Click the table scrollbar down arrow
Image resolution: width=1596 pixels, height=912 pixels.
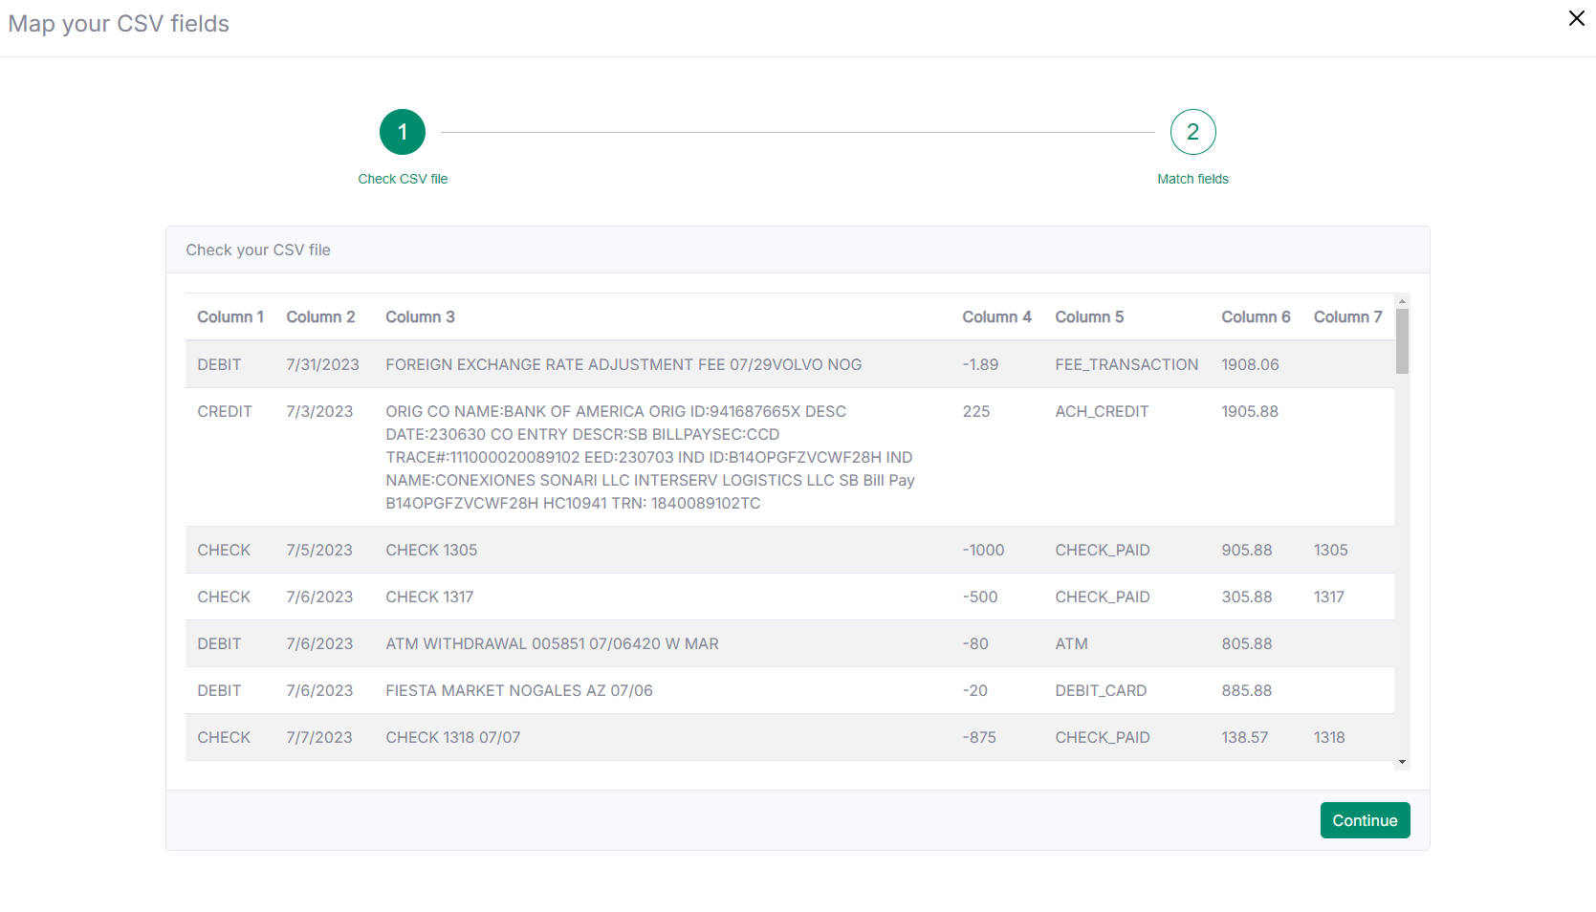pos(1402,762)
